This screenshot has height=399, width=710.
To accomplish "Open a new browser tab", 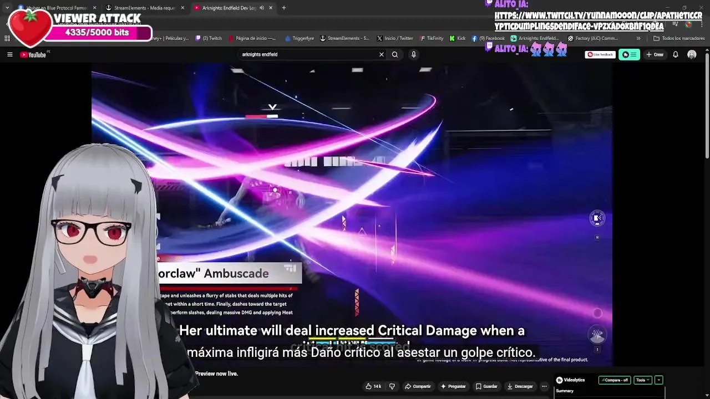I will 283,8.
